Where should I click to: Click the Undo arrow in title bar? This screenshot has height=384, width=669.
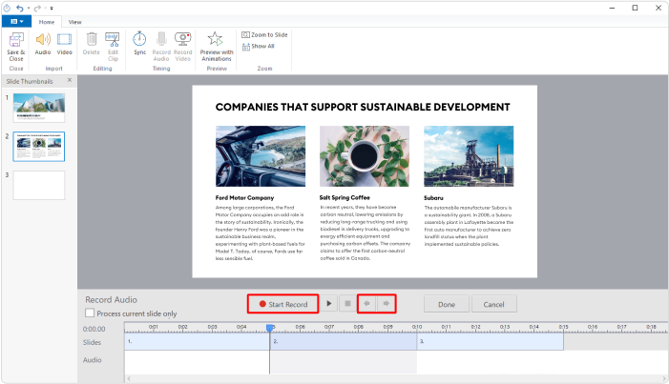click(x=20, y=8)
